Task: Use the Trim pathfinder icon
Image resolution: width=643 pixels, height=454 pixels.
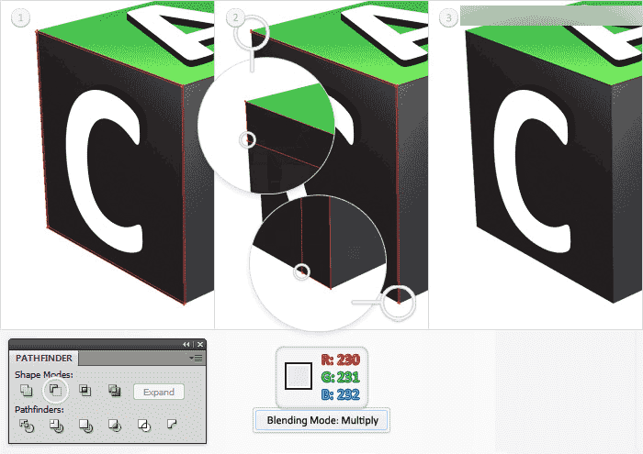Action: pos(56,426)
